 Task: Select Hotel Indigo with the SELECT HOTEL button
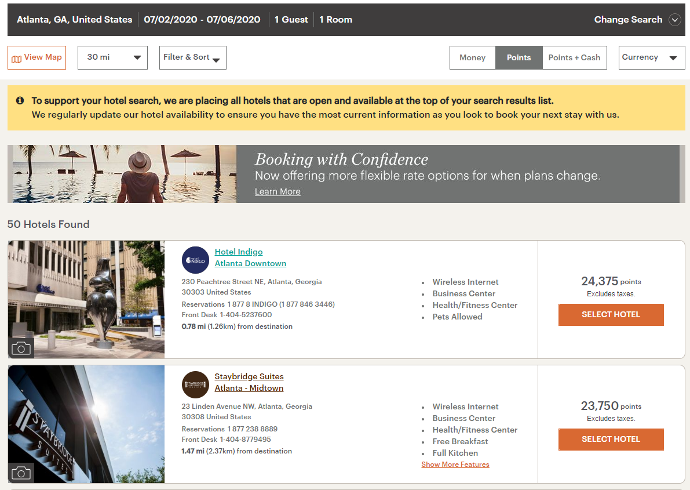click(x=611, y=315)
